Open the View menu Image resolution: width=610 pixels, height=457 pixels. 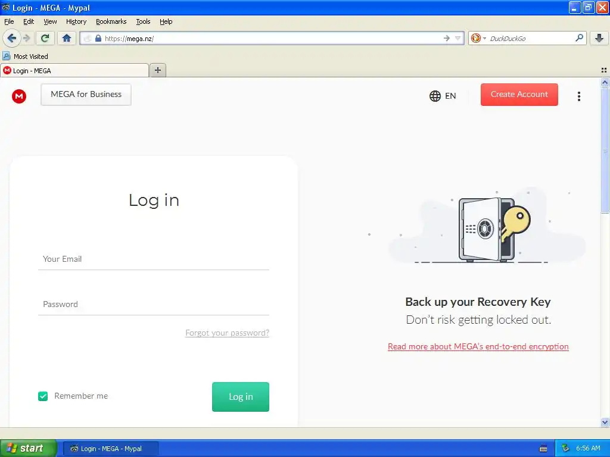point(50,21)
